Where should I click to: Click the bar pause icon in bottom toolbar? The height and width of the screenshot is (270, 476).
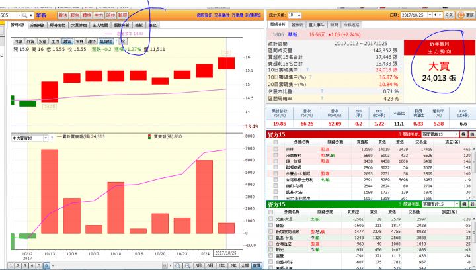click(165, 266)
